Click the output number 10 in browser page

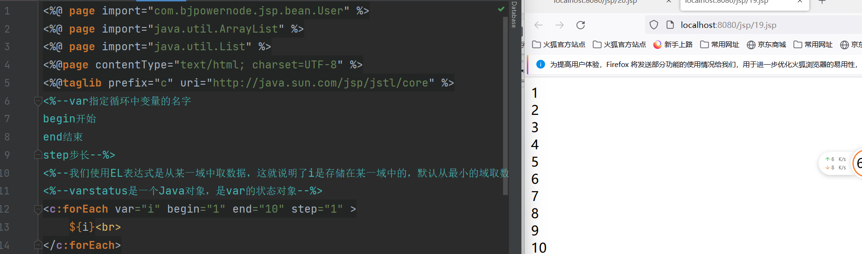pyautogui.click(x=539, y=247)
